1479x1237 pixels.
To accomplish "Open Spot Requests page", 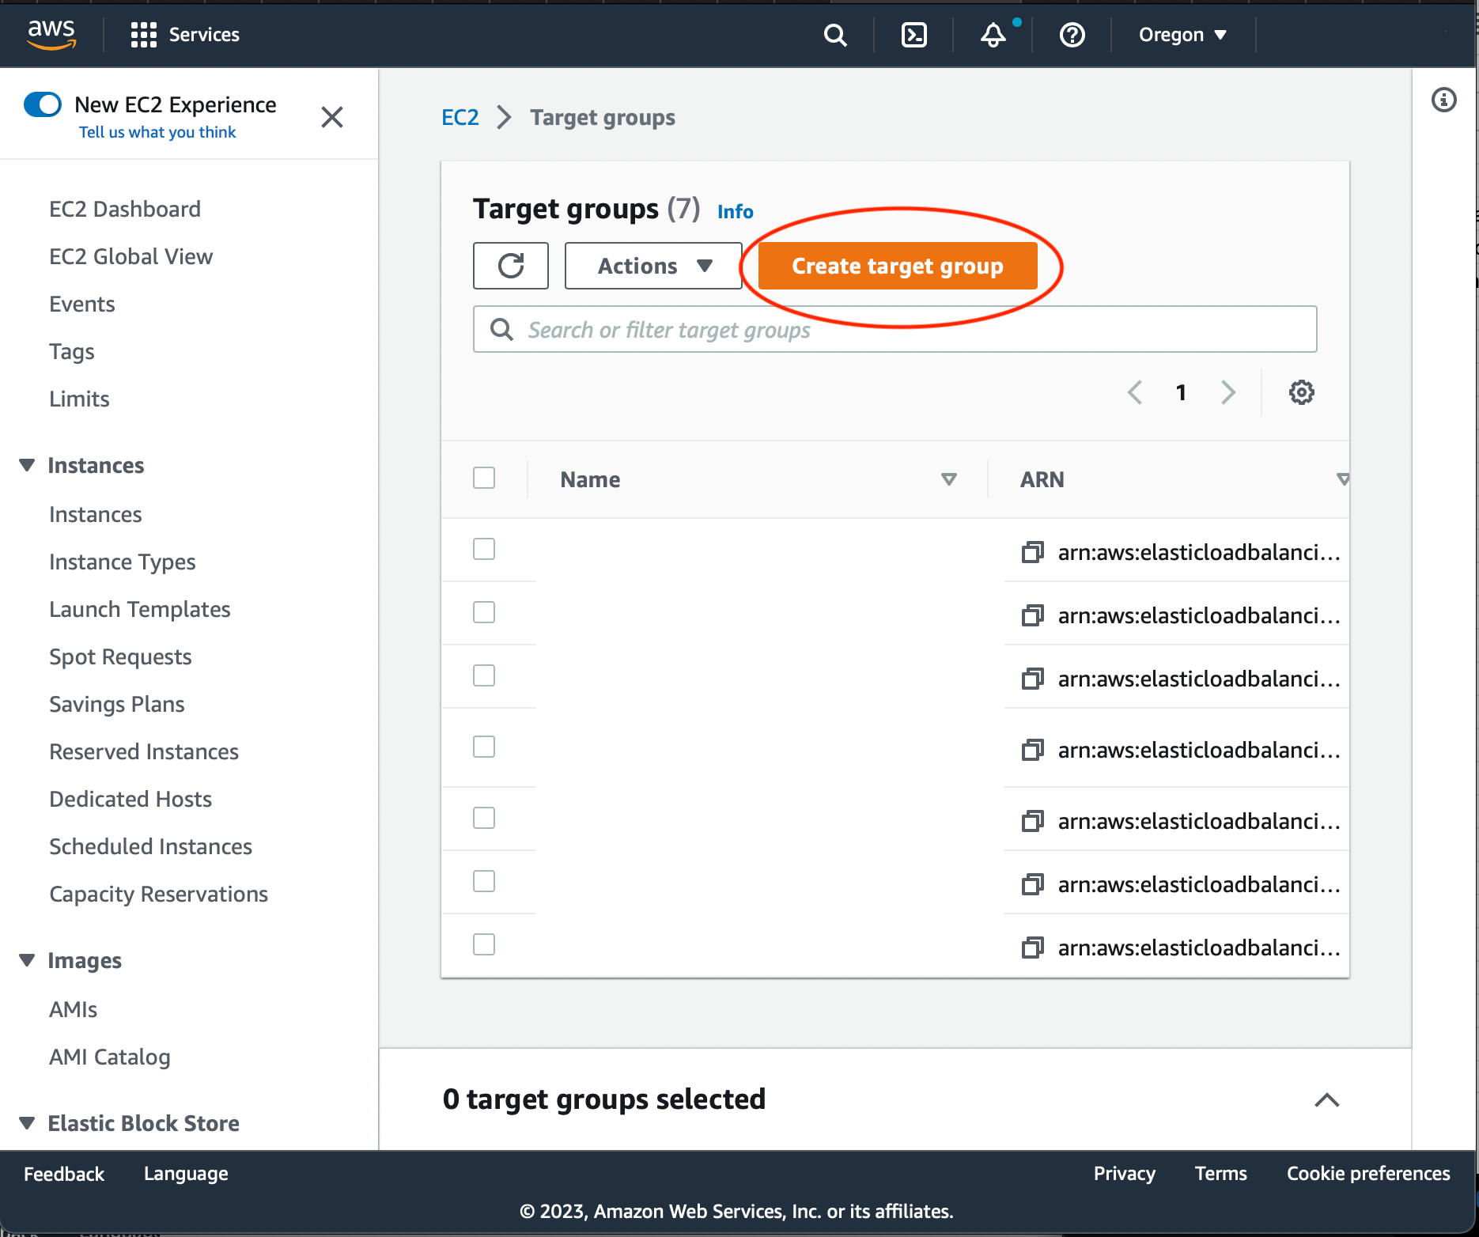I will click(120, 656).
